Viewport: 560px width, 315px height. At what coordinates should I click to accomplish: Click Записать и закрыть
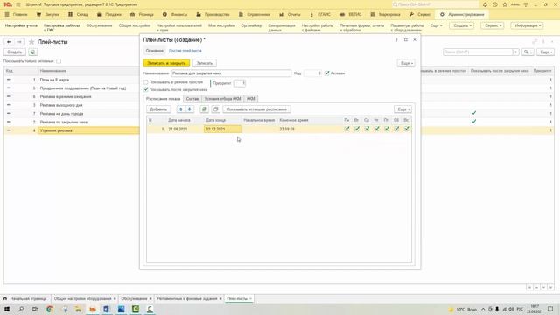click(x=166, y=63)
